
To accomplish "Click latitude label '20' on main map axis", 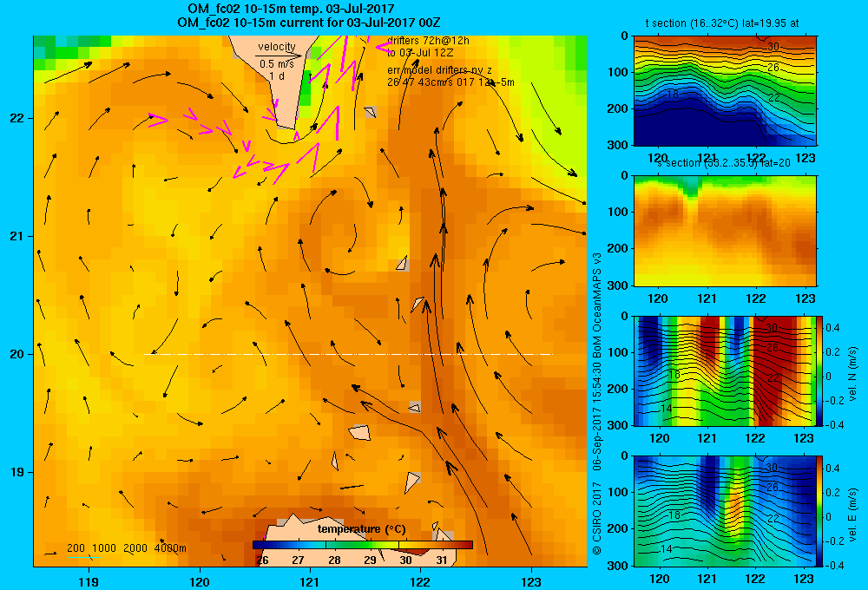I will tap(16, 354).
